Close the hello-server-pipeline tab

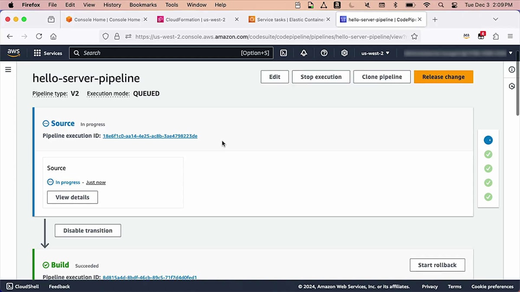click(419, 19)
